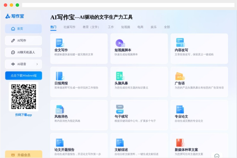Viewport: 237px width, 158px height.
Task: Click the 升级会员 button
Action: [x=24, y=154]
